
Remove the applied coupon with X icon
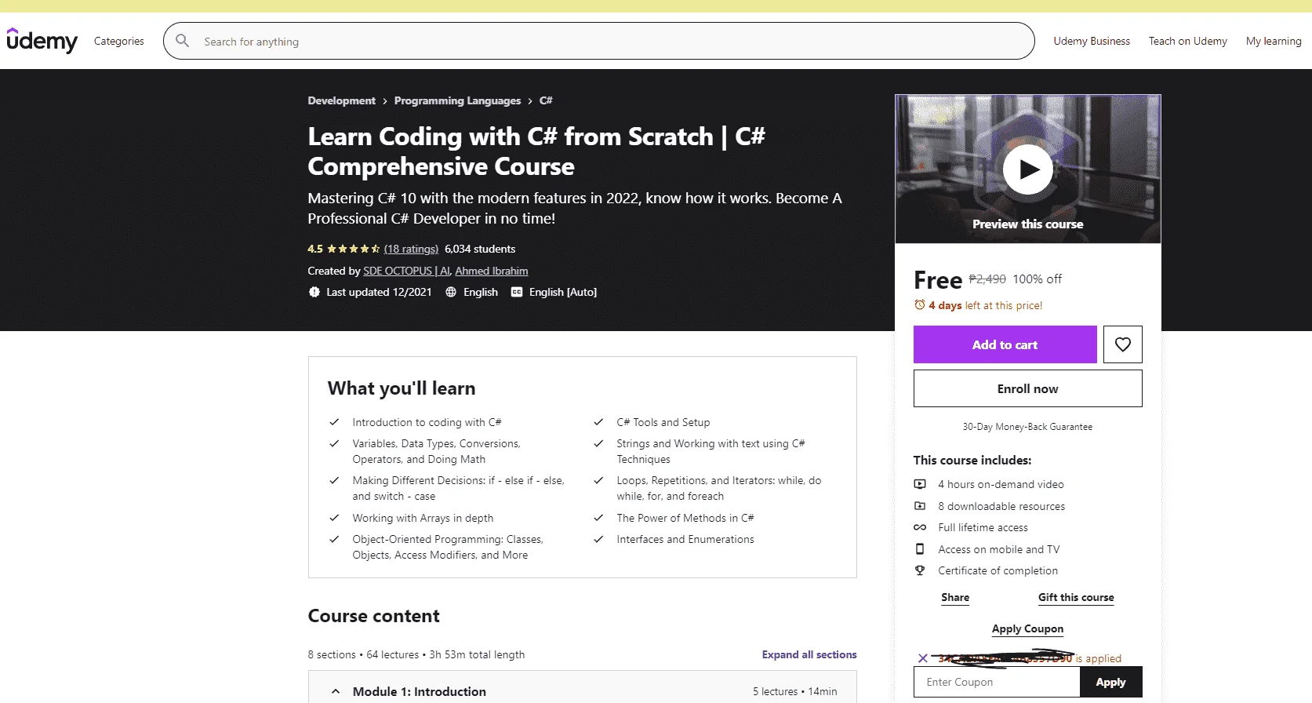pyautogui.click(x=923, y=658)
